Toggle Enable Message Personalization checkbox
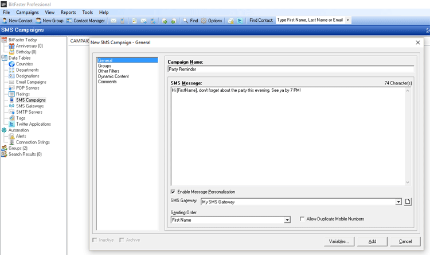Screen dimensions: 430x255 pyautogui.click(x=174, y=192)
